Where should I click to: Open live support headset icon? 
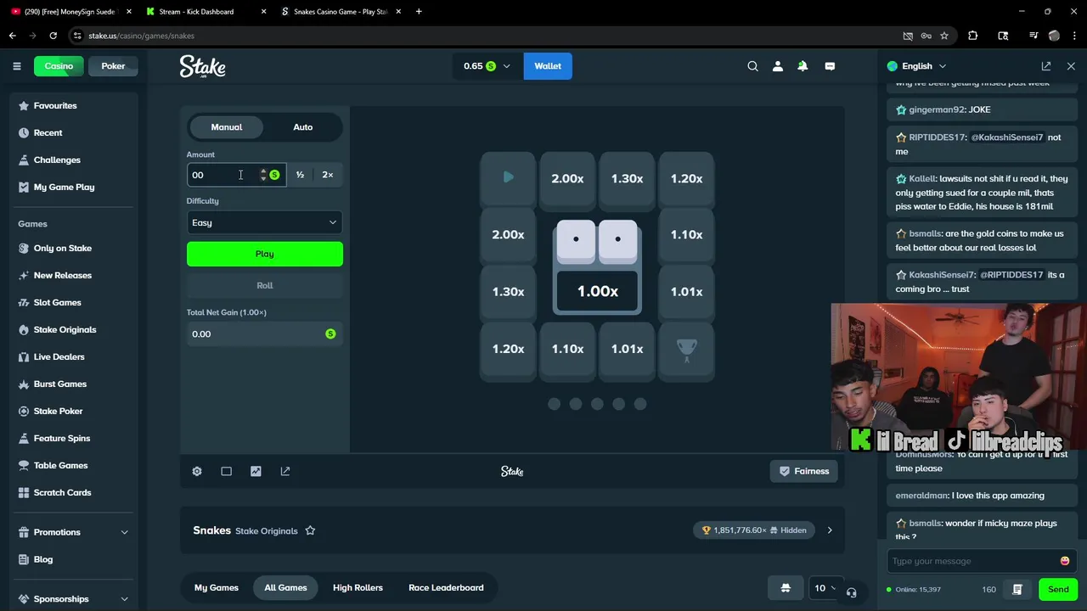pos(851,592)
